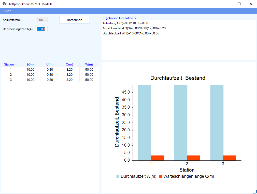Click the orange Warteschlangenlänge legend swatch

[x=161, y=176]
